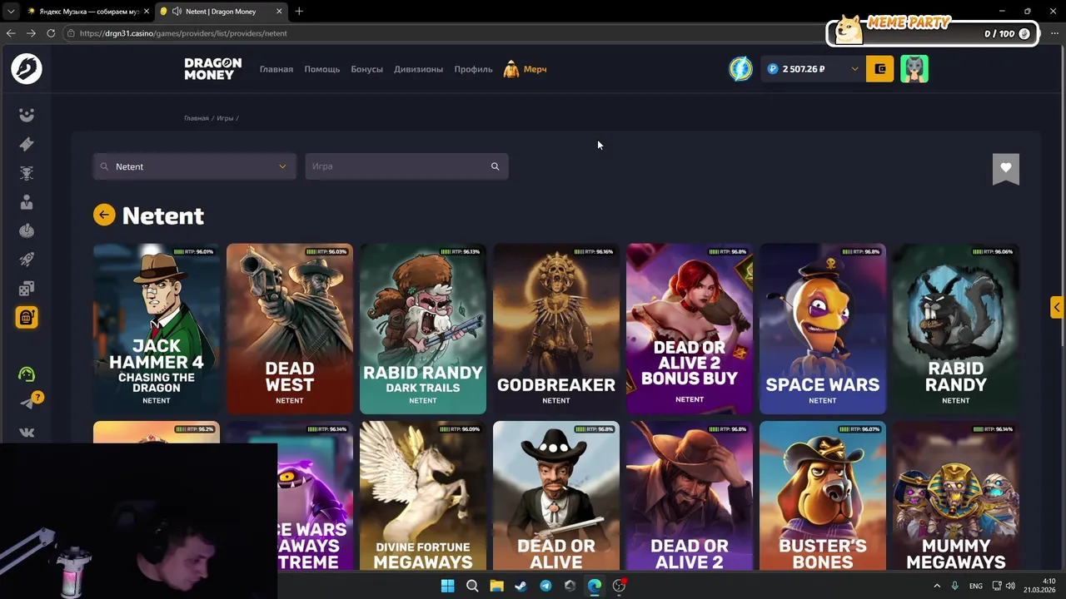Open the Дивизионы menu item
This screenshot has height=599, width=1066.
[x=418, y=69]
